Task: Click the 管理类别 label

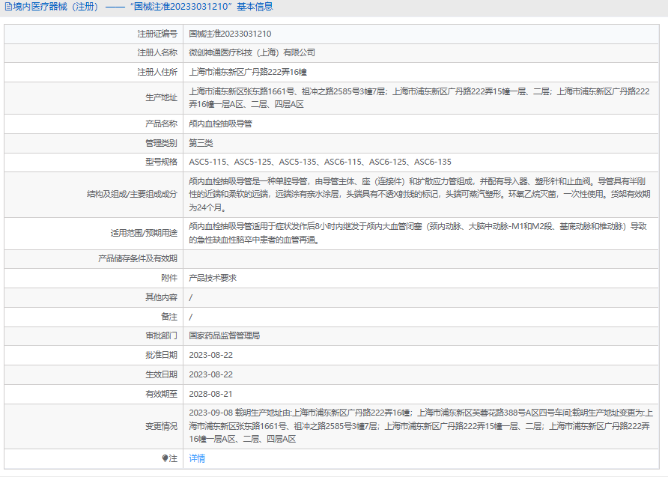Action: click(161, 143)
